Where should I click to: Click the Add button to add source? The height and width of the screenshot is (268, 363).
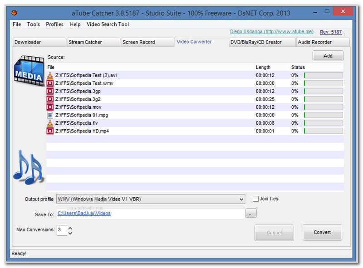[x=328, y=56]
